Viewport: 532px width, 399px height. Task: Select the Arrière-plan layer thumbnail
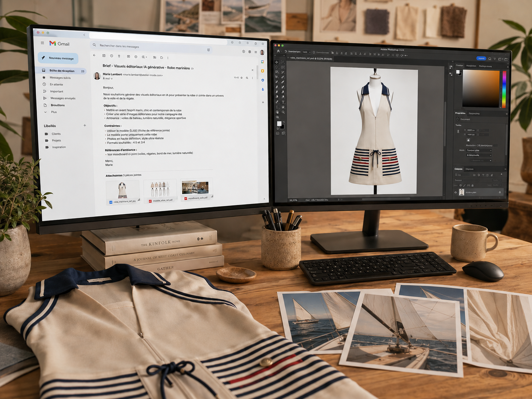462,192
